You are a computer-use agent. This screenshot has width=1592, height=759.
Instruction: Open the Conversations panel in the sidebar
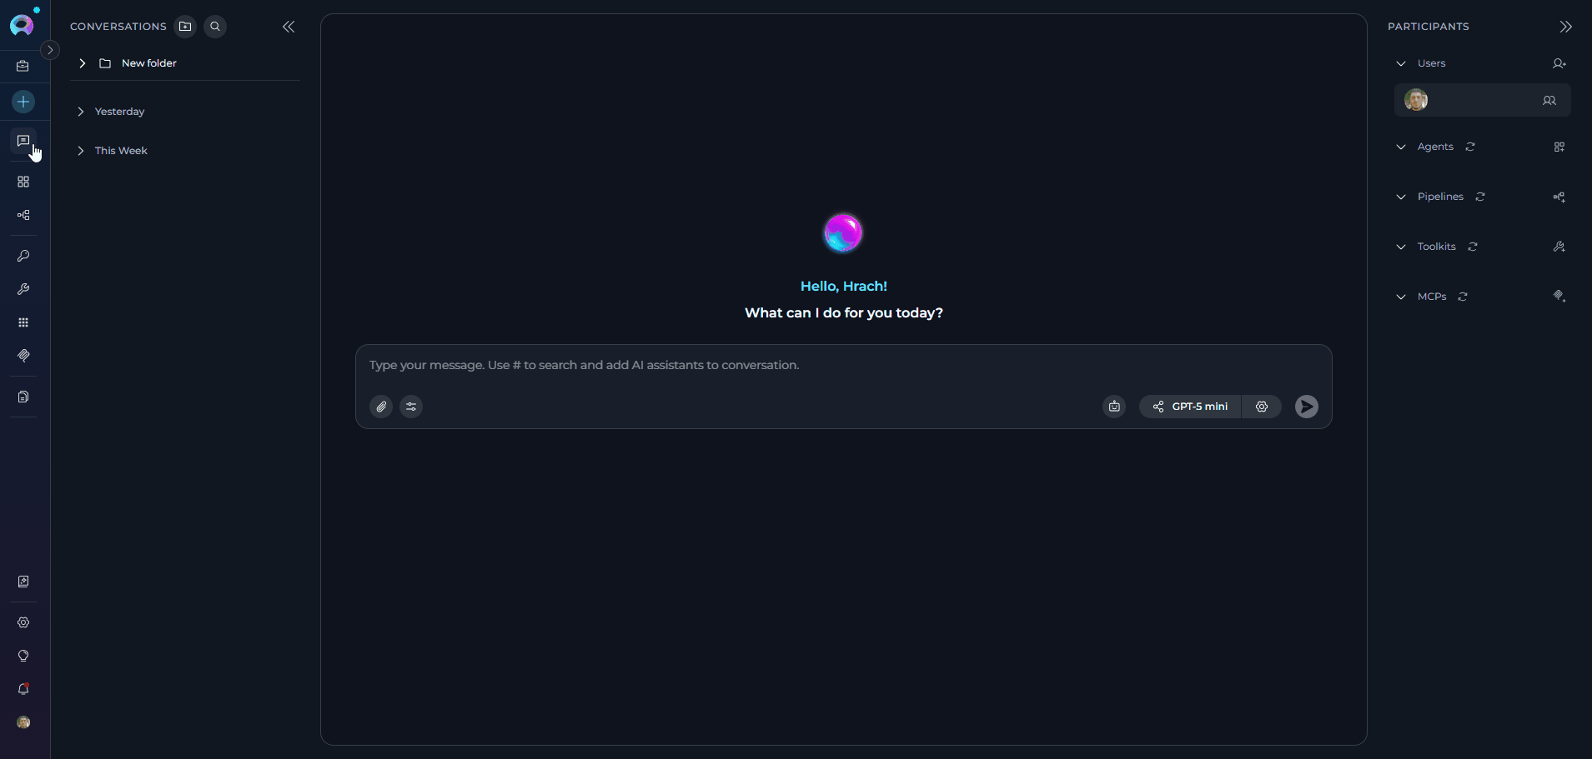pos(23,141)
